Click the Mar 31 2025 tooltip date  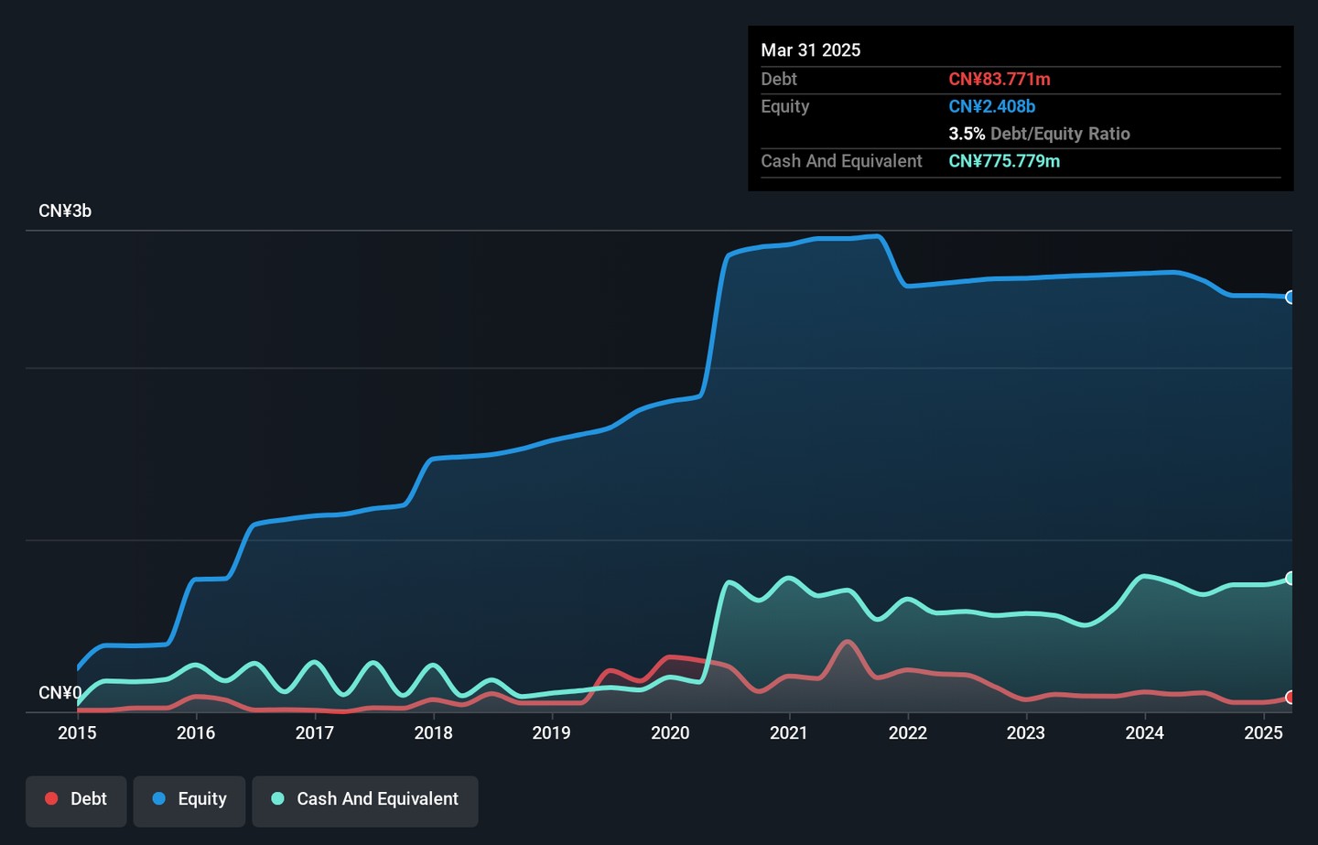point(810,50)
